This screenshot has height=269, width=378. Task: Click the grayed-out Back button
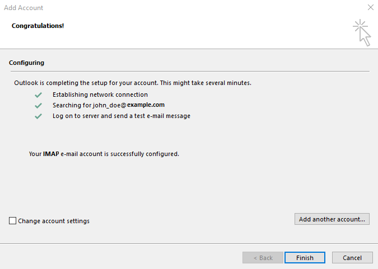coord(263,258)
